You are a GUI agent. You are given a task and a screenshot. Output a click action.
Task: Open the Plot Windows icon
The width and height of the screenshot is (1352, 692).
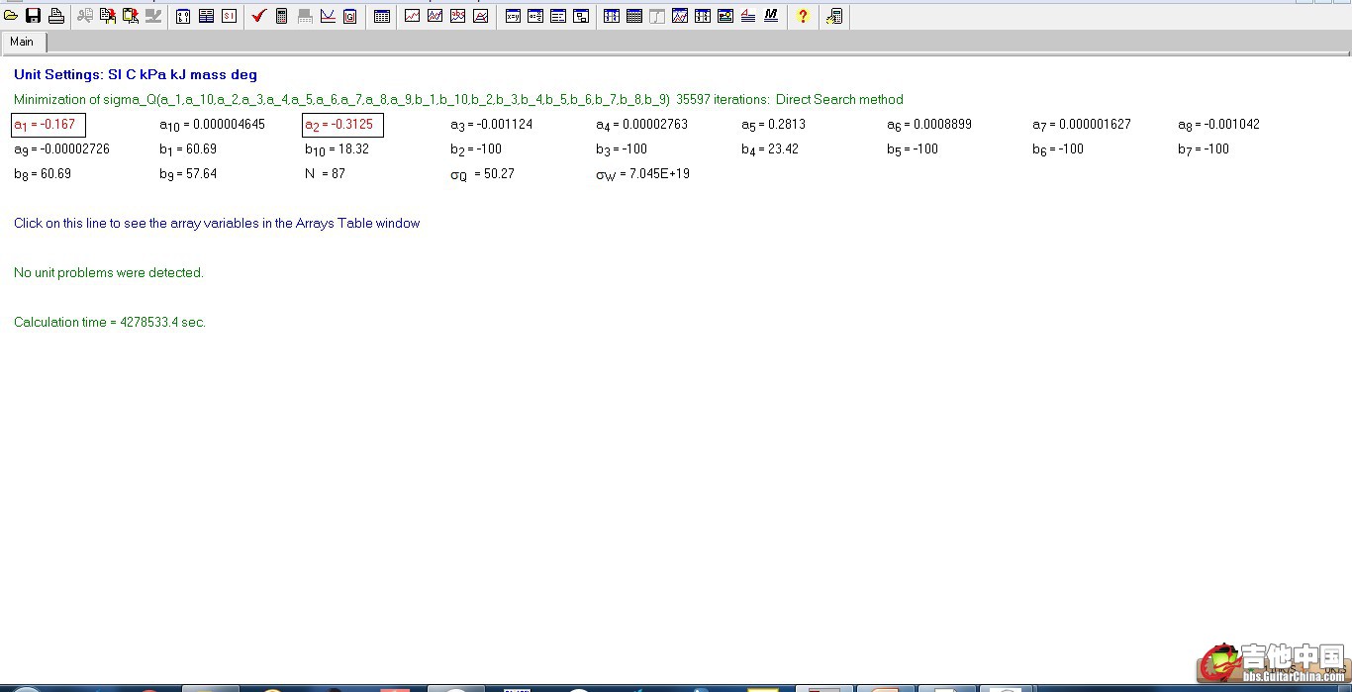680,16
